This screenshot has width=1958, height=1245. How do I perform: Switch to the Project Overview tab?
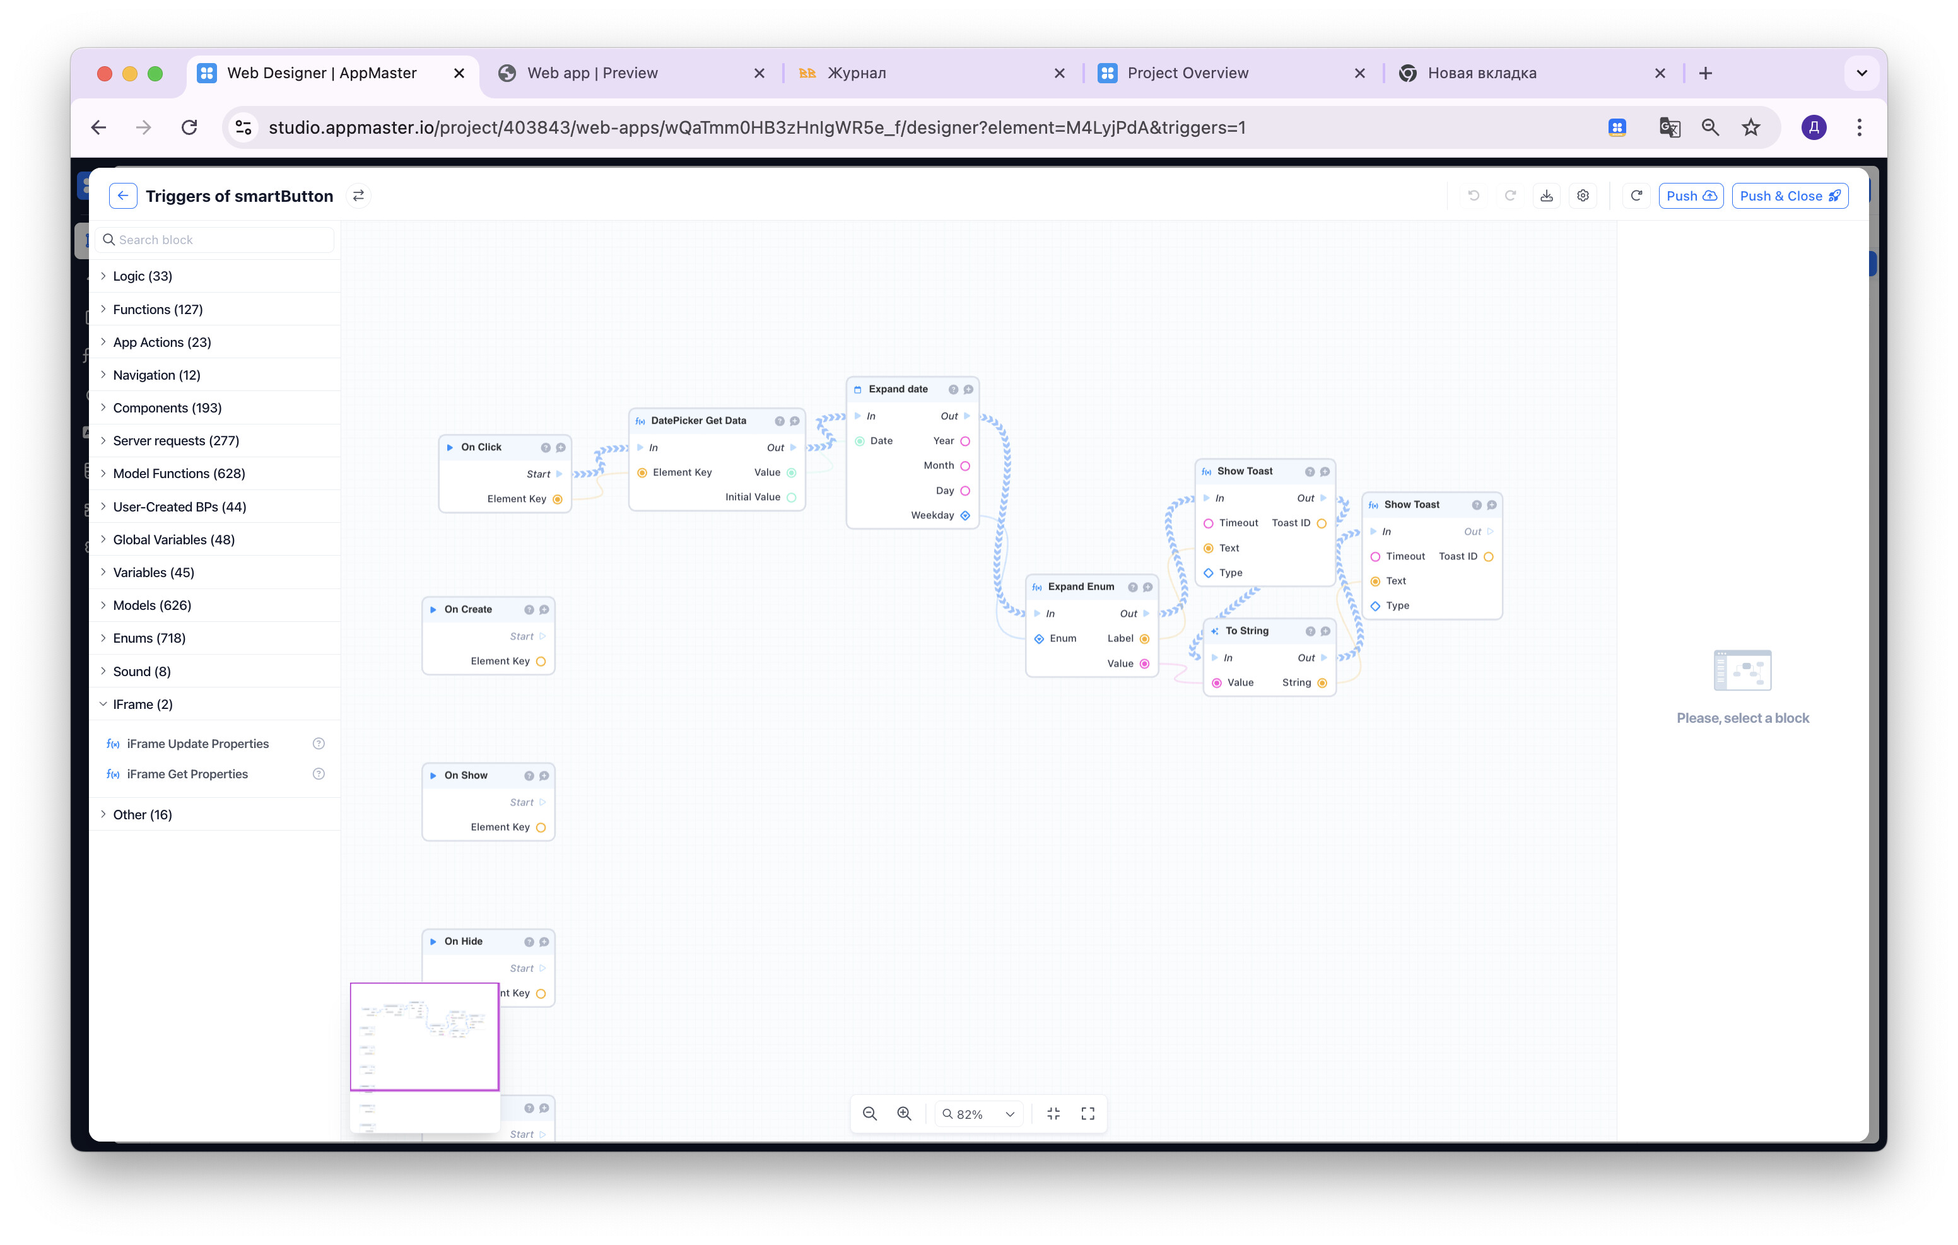click(1187, 73)
